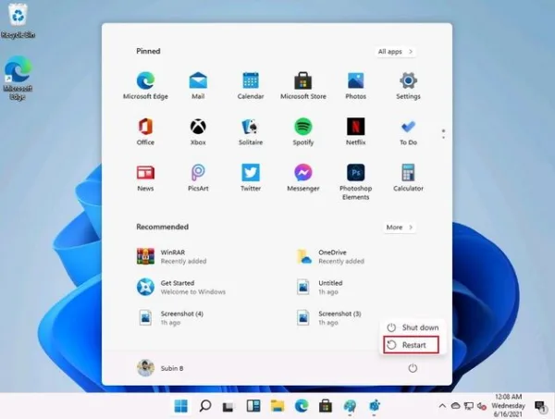555x419 pixels.
Task: Open the notification center icon
Action: [x=540, y=407]
